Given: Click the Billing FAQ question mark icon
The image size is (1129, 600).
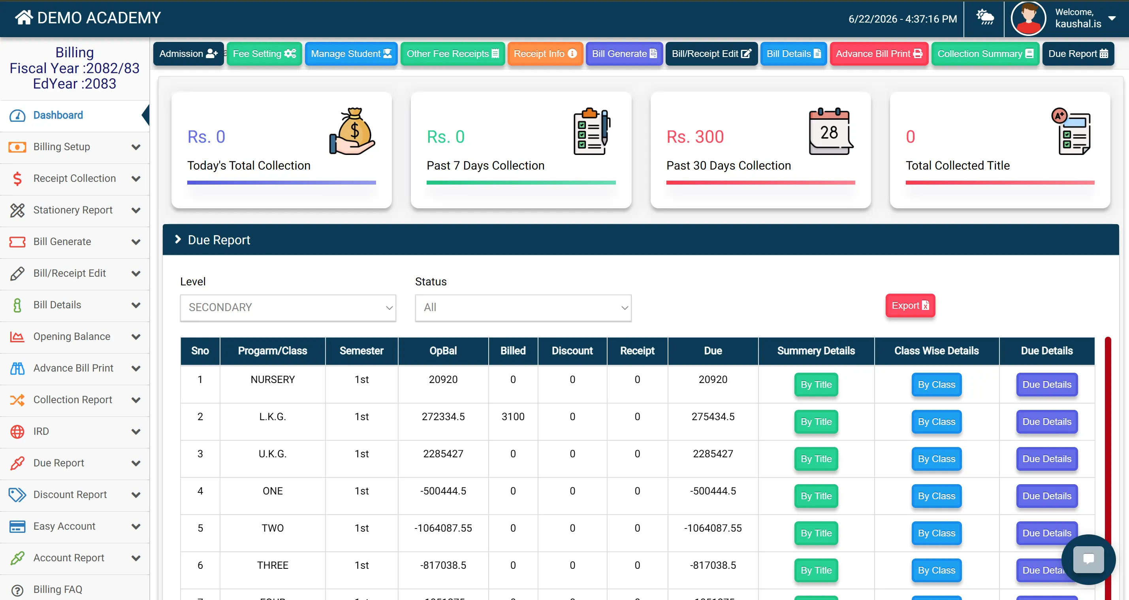Looking at the screenshot, I should 17,590.
